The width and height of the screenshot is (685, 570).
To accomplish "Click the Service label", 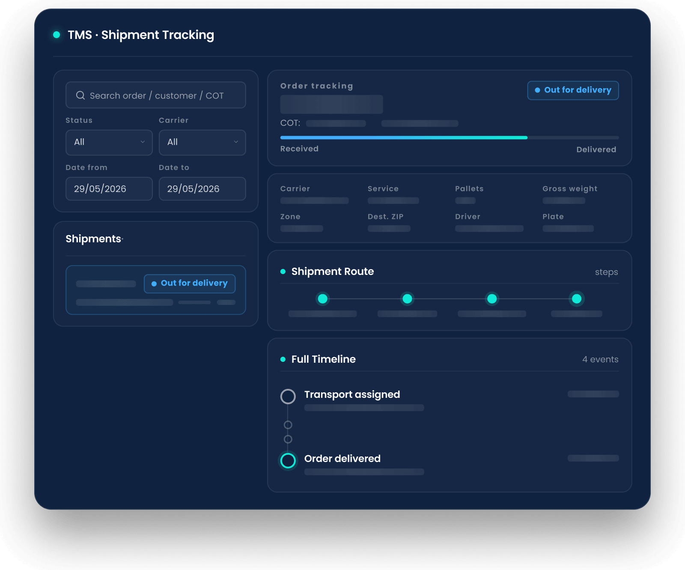I will click(383, 189).
